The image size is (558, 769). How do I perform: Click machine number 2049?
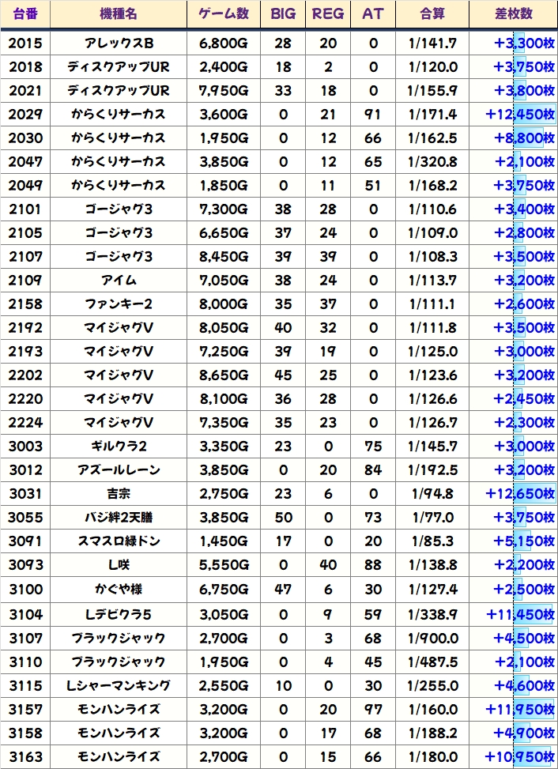click(25, 186)
